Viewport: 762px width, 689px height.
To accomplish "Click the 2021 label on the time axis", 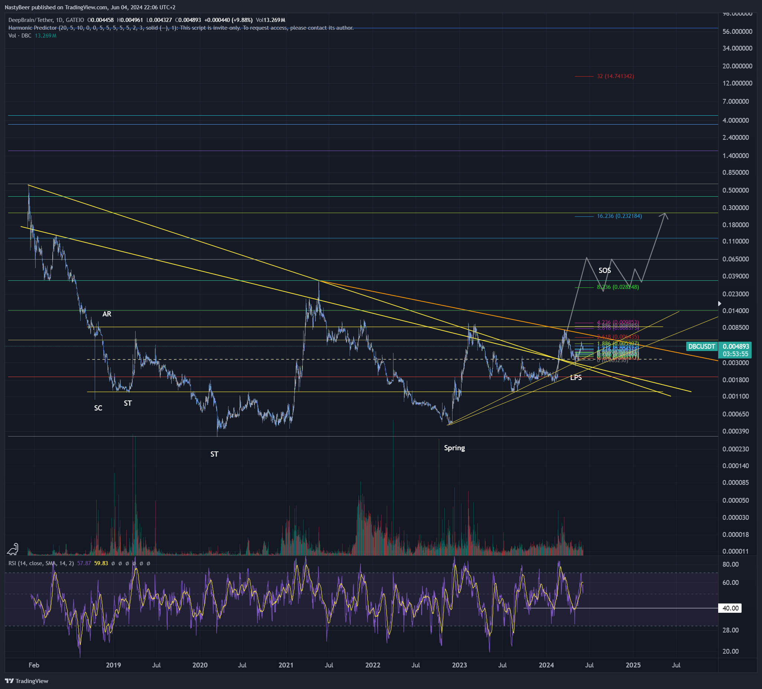I will pos(286,665).
